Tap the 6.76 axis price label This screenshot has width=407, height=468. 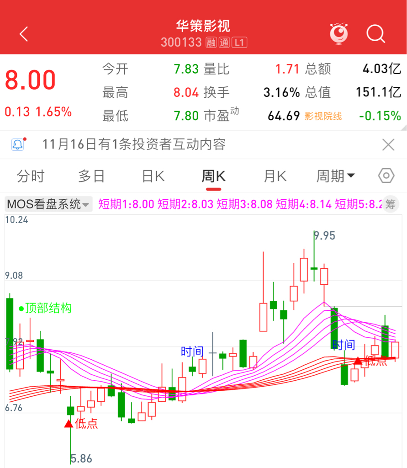click(14, 408)
